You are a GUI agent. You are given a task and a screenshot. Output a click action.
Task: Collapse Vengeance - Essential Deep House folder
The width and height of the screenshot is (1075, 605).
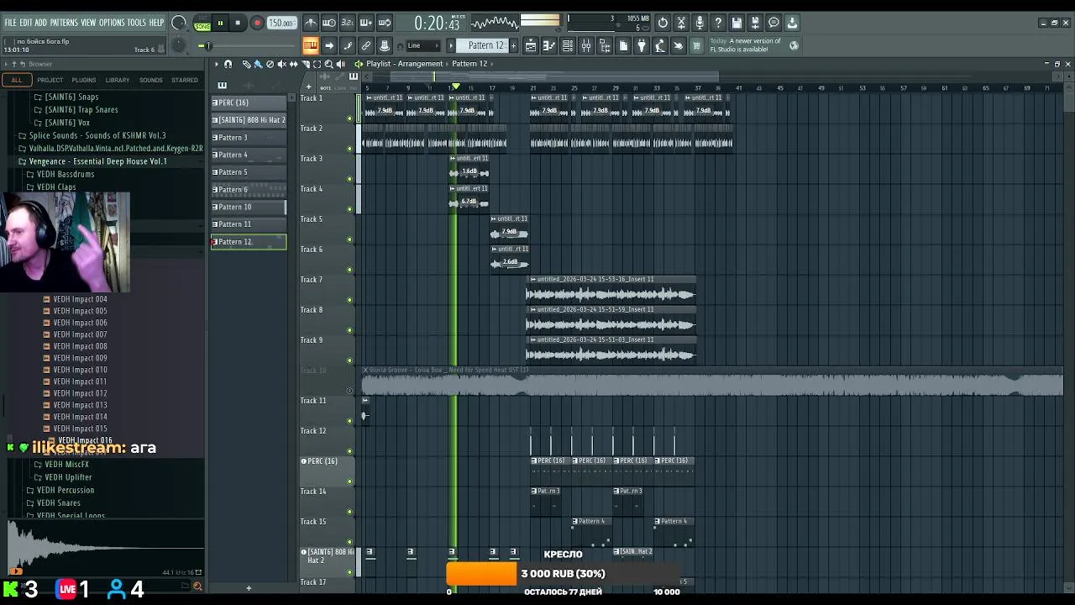97,161
